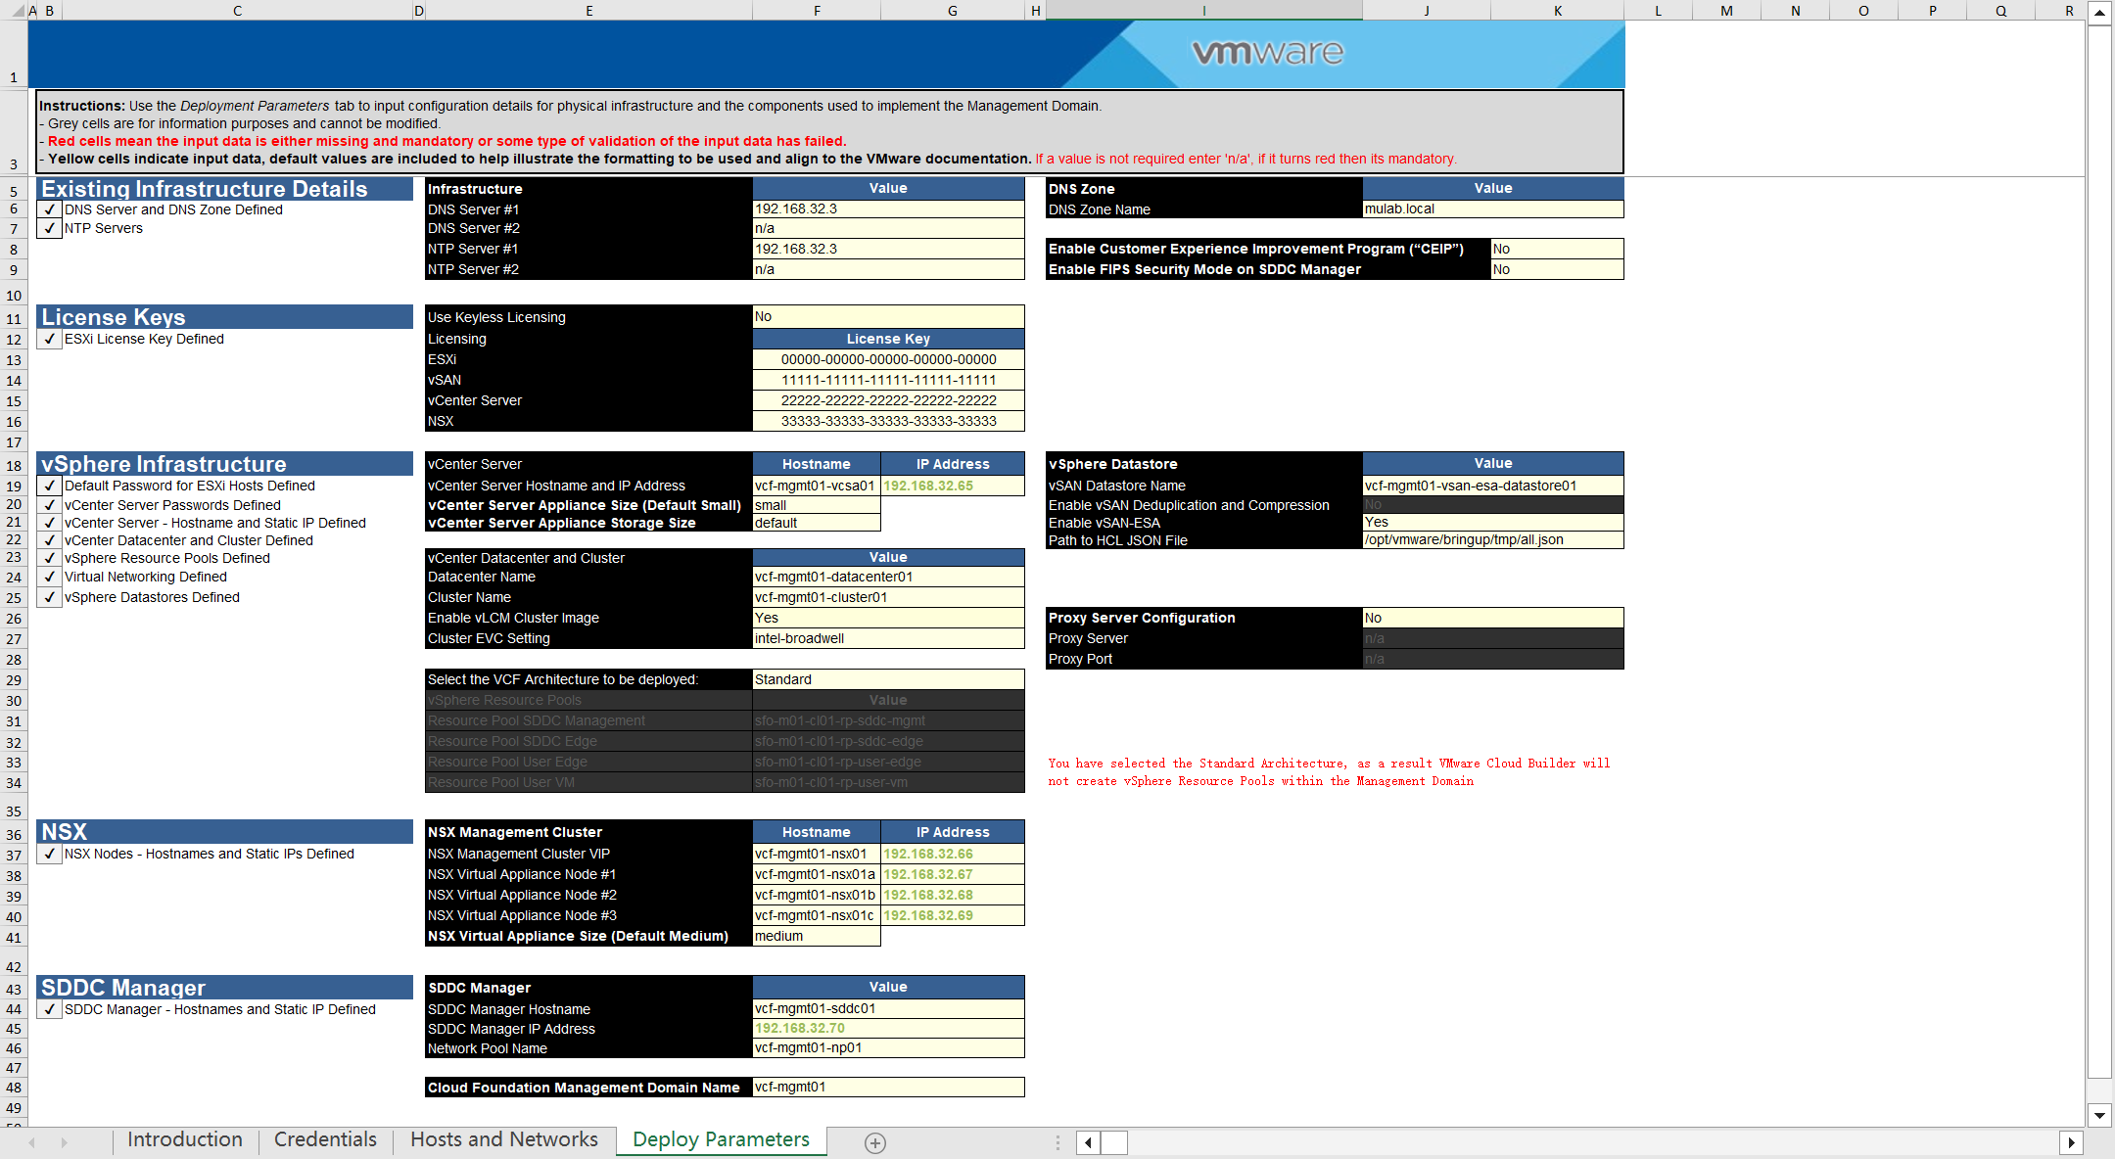Open vCenter Server Appliance Size dropdown cell
This screenshot has width=2115, height=1159.
click(x=817, y=505)
